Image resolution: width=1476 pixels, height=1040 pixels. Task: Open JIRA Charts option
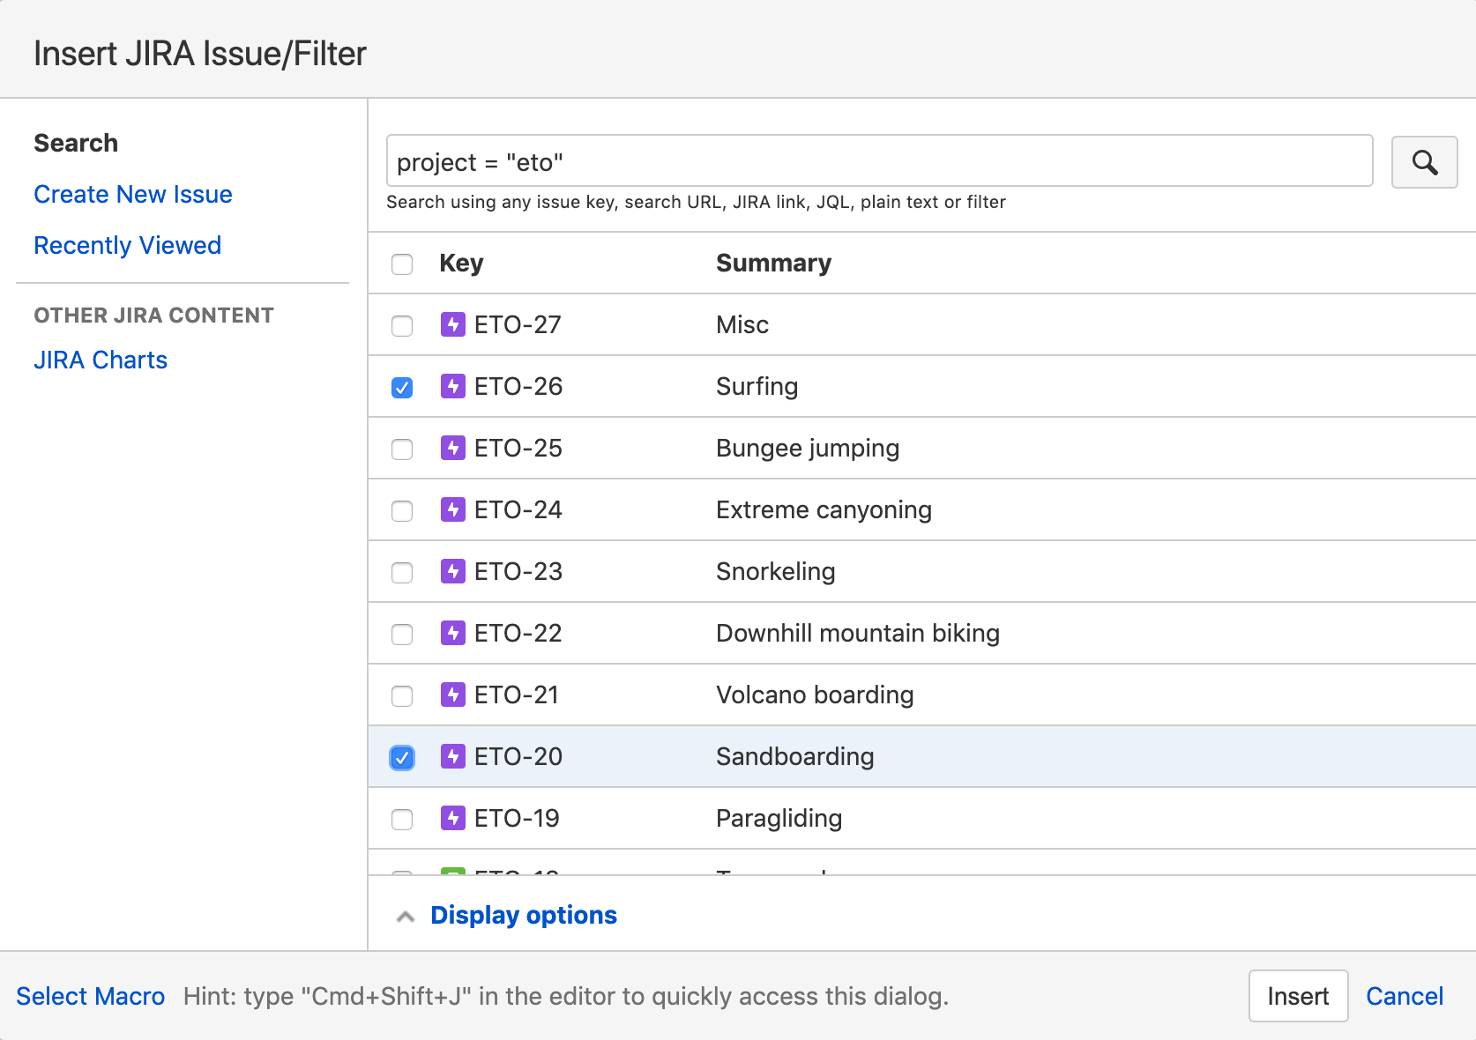pos(101,360)
